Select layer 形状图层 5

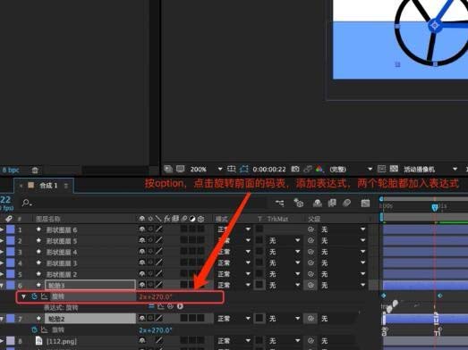point(62,241)
